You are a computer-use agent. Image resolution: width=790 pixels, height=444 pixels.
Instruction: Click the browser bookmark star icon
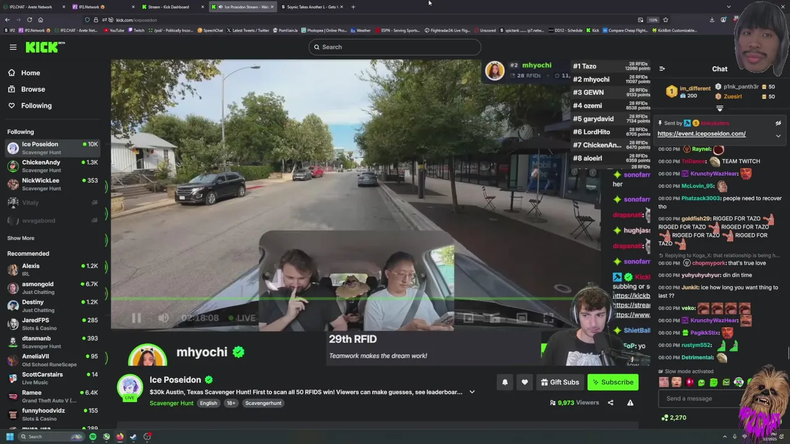point(665,20)
